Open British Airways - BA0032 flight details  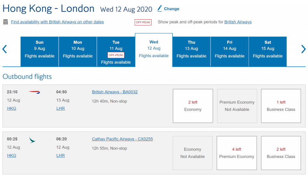coord(115,92)
